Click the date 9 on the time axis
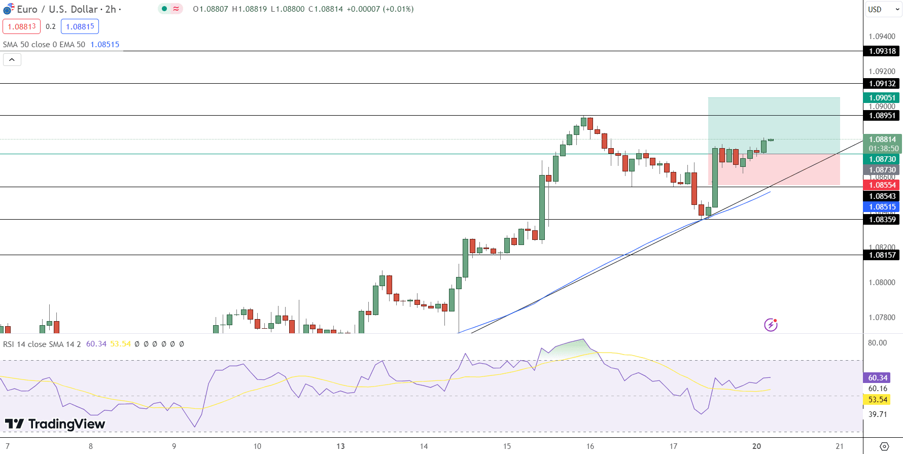Image resolution: width=903 pixels, height=454 pixels. (174, 446)
